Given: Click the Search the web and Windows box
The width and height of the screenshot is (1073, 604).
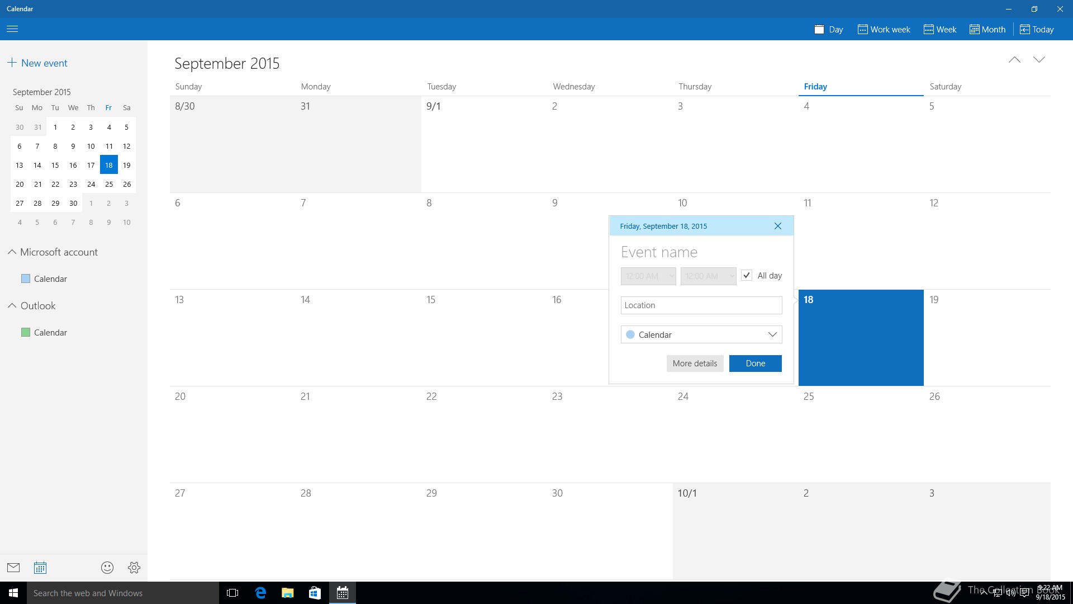Looking at the screenshot, I should [x=123, y=593].
